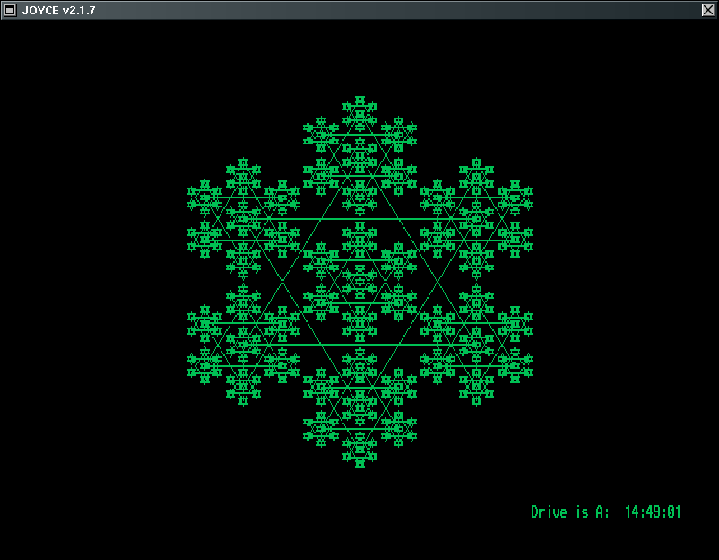This screenshot has width=719, height=560.
Task: Open the window menu icon beside JOYCE title
Action: pyautogui.click(x=10, y=10)
